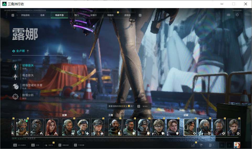Open settings via the gear icon
The image size is (252, 149).
point(237,15)
